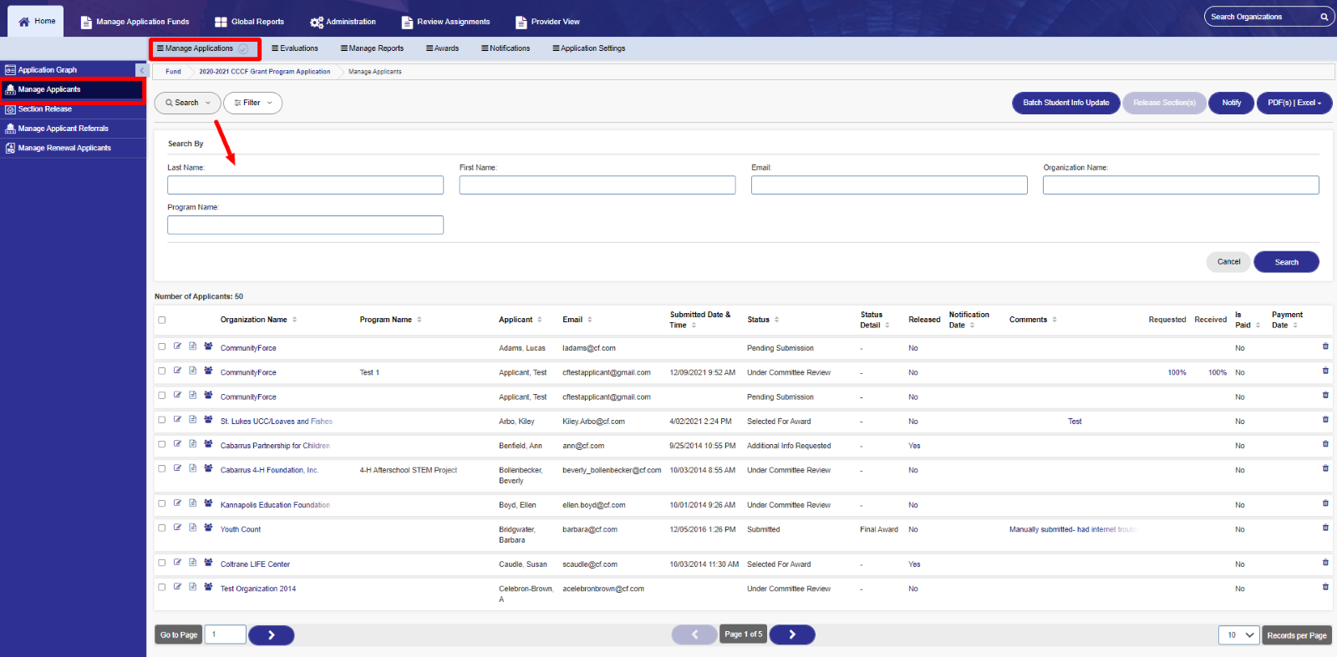Select checkbox for Cabarrus 4-H Foundation row
This screenshot has width=1337, height=657.
(x=162, y=468)
